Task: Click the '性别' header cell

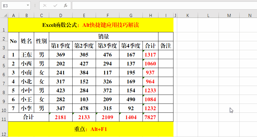Action: 41,41
